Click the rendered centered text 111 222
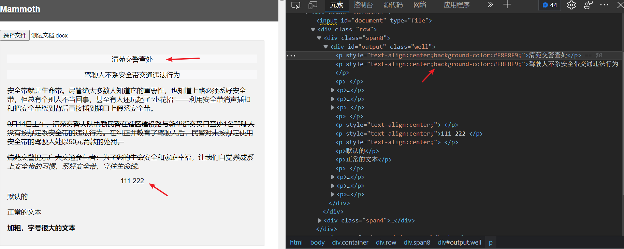The image size is (624, 249). 132,181
